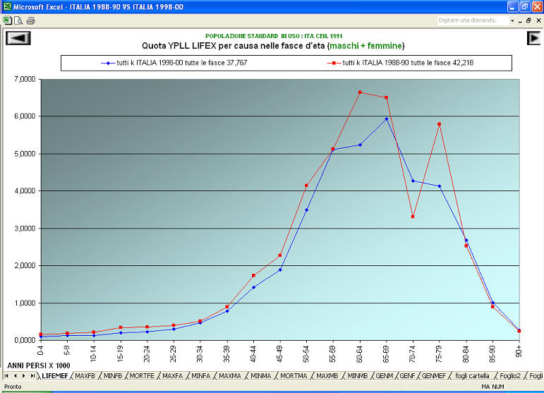
Task: Open the MINMA sheet tab
Action: coord(260,375)
